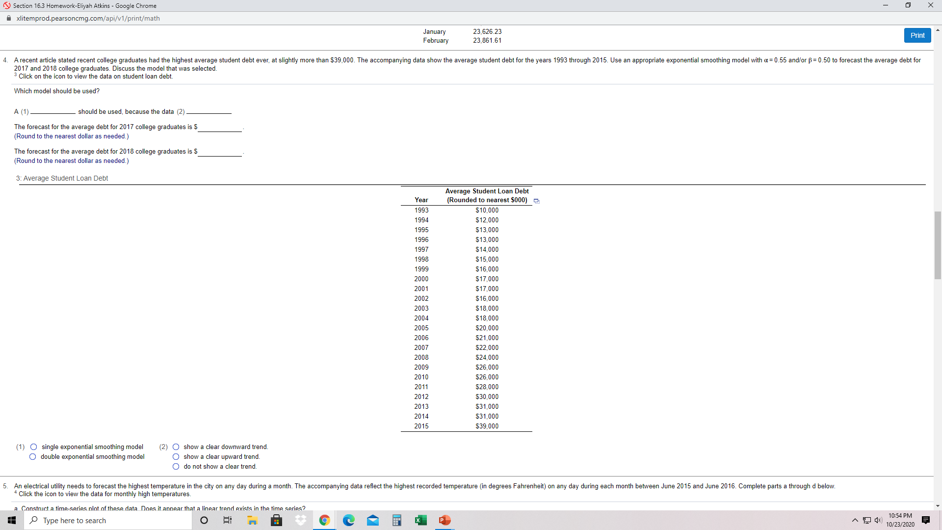Launch Excel from the taskbar
This screenshot has height=530, width=942.
[x=421, y=520]
